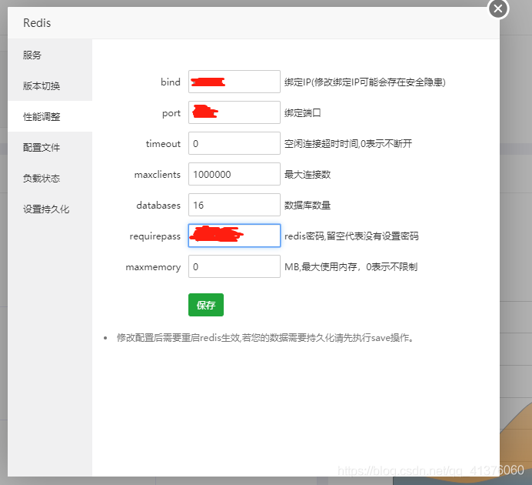Save settings with the green 保存 button

click(206, 305)
